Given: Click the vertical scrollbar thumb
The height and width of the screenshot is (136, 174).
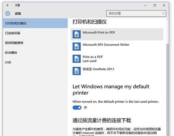Looking at the screenshot, I should tap(168, 89).
